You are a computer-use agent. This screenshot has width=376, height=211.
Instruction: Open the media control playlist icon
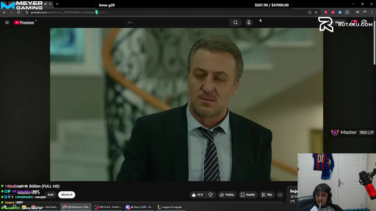point(357,12)
